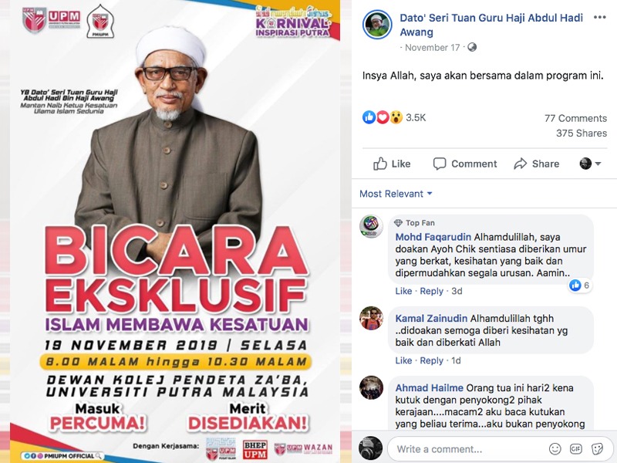Open Abdul Hadi Awang's page name link
617x463 pixels.
pyautogui.click(x=491, y=25)
